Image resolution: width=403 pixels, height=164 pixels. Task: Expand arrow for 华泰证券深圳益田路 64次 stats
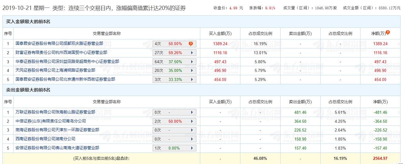point(192,62)
